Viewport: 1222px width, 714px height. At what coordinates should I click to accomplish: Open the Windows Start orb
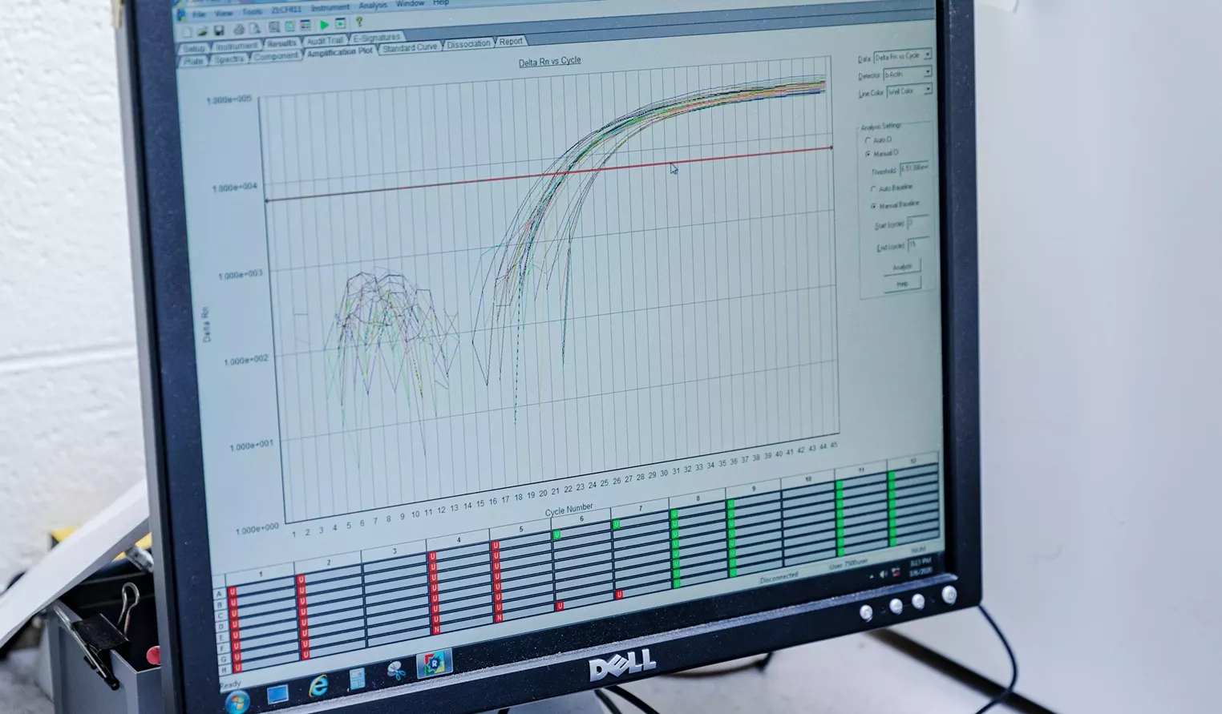[236, 703]
